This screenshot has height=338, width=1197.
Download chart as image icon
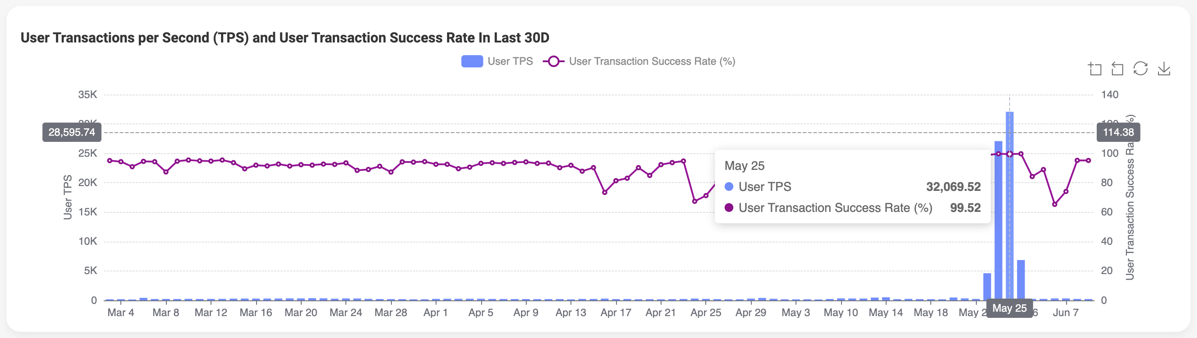(1164, 69)
